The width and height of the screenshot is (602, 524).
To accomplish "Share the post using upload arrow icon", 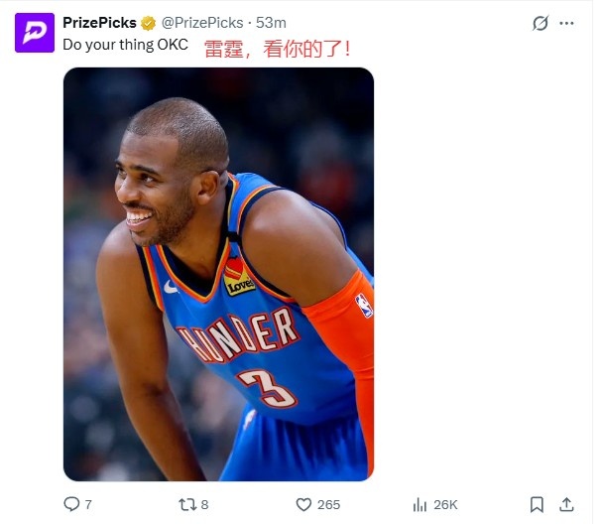I will coord(566,504).
